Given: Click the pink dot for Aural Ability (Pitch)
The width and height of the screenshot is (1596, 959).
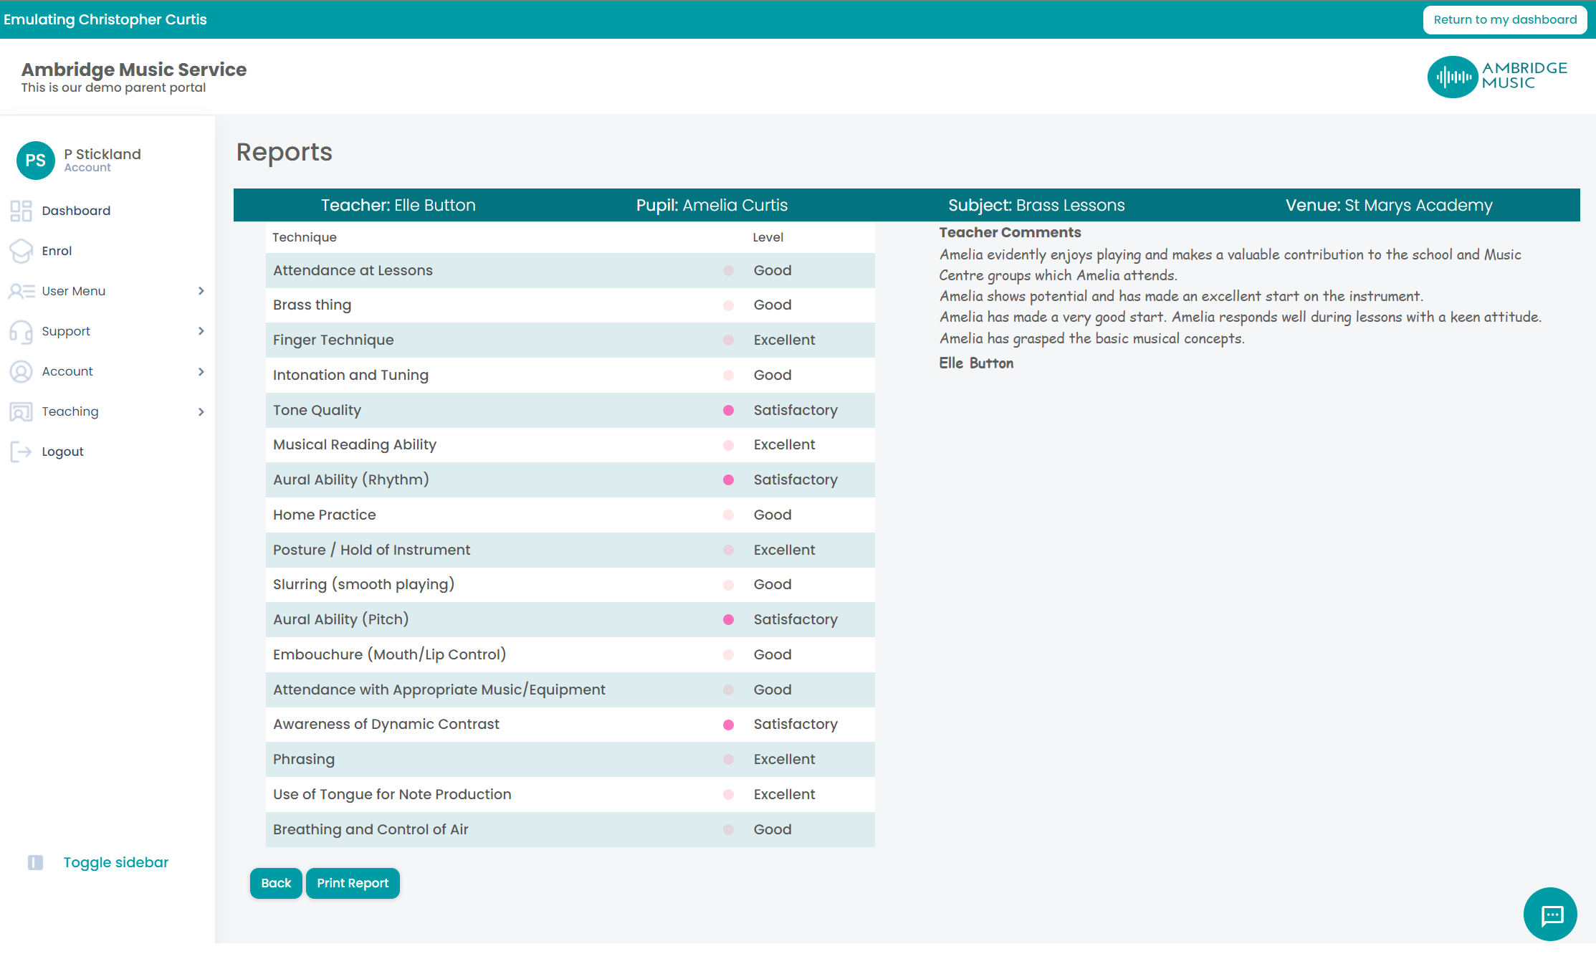Looking at the screenshot, I should (728, 620).
